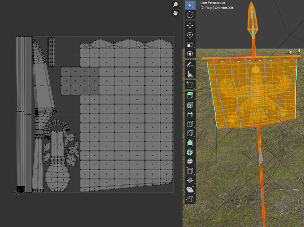Expand the UV editor sidebar chevron
Viewport: 304px width, 227px height.
(x=181, y=6)
